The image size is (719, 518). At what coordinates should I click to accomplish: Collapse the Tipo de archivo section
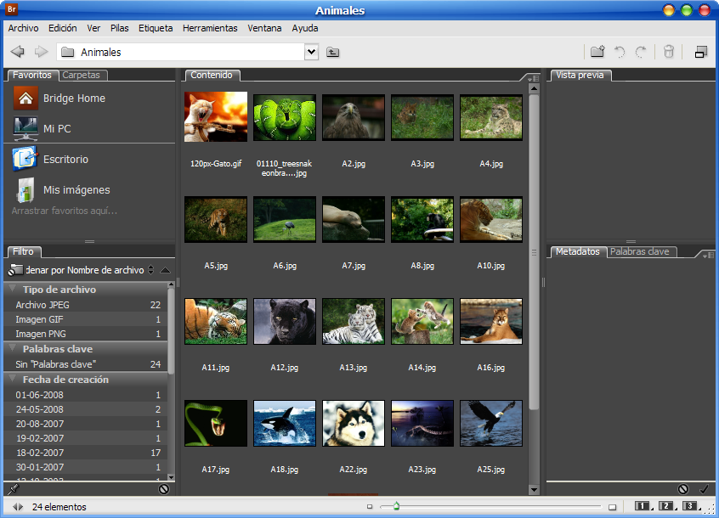pos(14,290)
